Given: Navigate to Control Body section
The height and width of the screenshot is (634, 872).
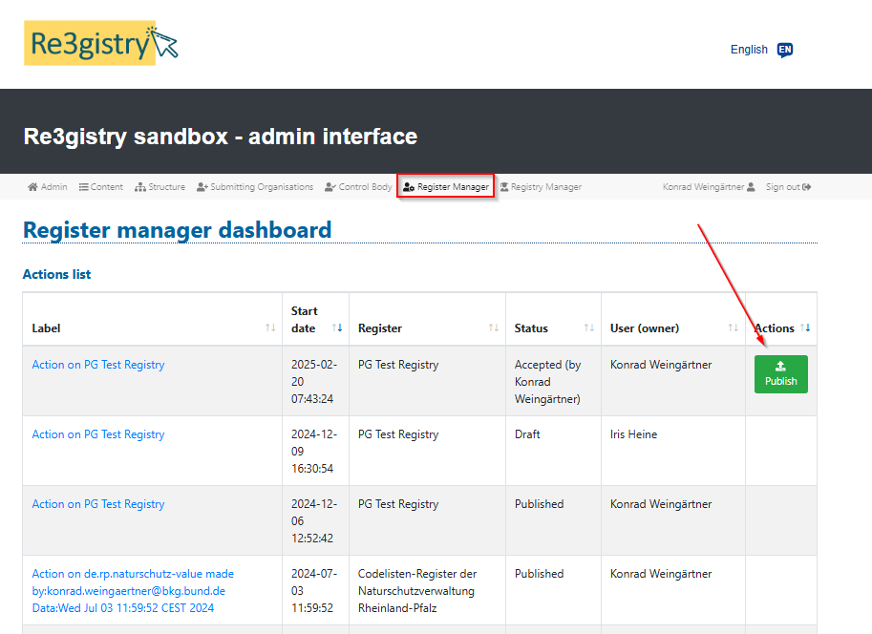Looking at the screenshot, I should click(358, 187).
